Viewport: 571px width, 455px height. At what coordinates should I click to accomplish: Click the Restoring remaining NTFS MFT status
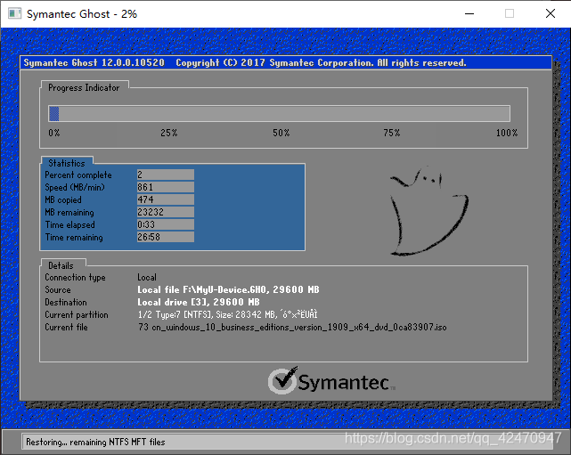click(95, 442)
